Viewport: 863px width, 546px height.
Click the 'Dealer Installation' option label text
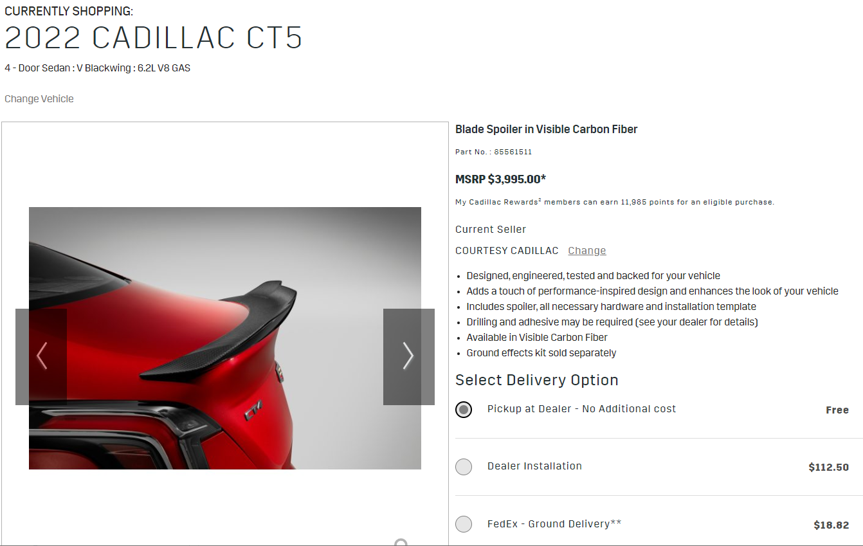[534, 466]
